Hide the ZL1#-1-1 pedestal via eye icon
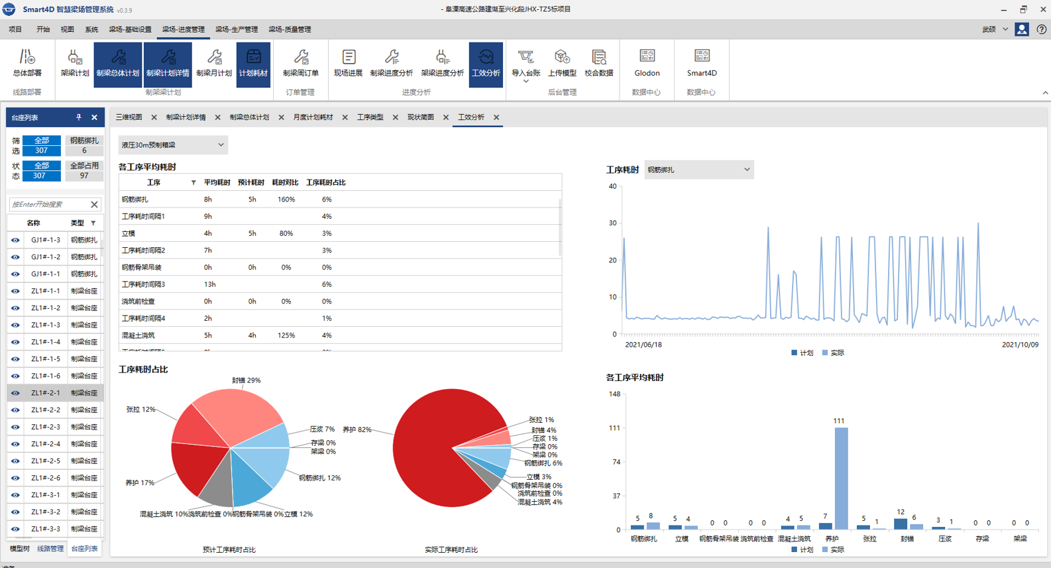Viewport: 1051px width, 568px height. click(x=15, y=291)
